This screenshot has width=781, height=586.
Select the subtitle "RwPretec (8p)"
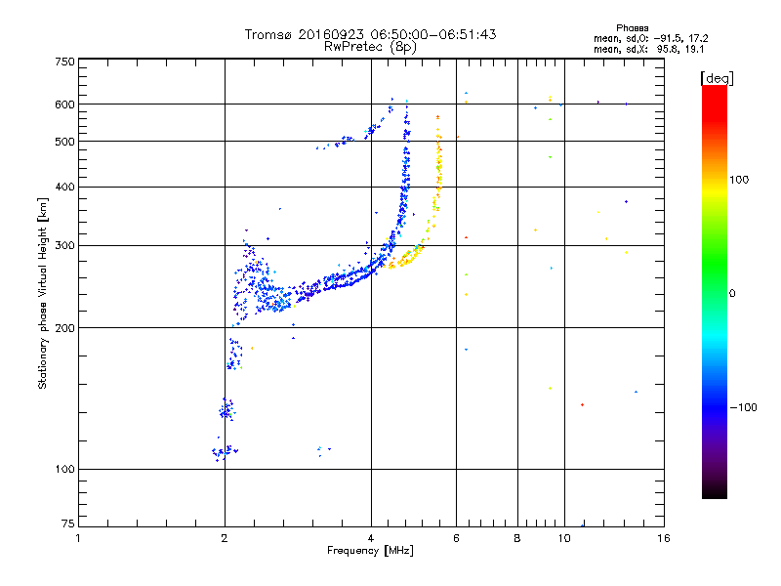[x=370, y=47]
